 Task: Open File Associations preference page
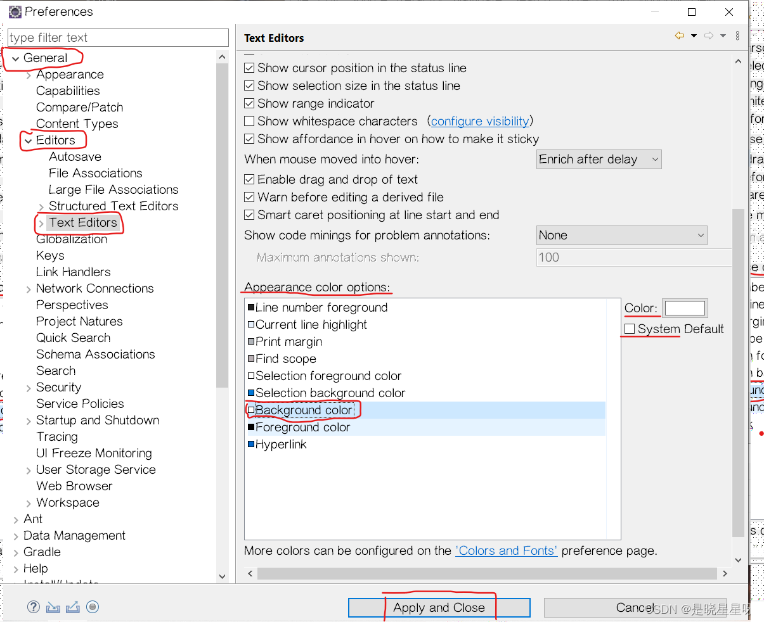coord(96,173)
